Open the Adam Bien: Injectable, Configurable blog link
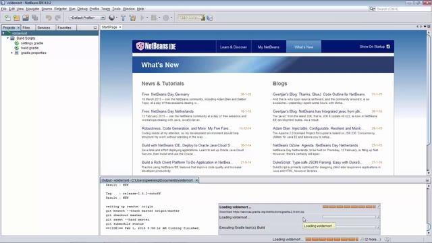The width and height of the screenshot is (432, 243). pos(317,128)
